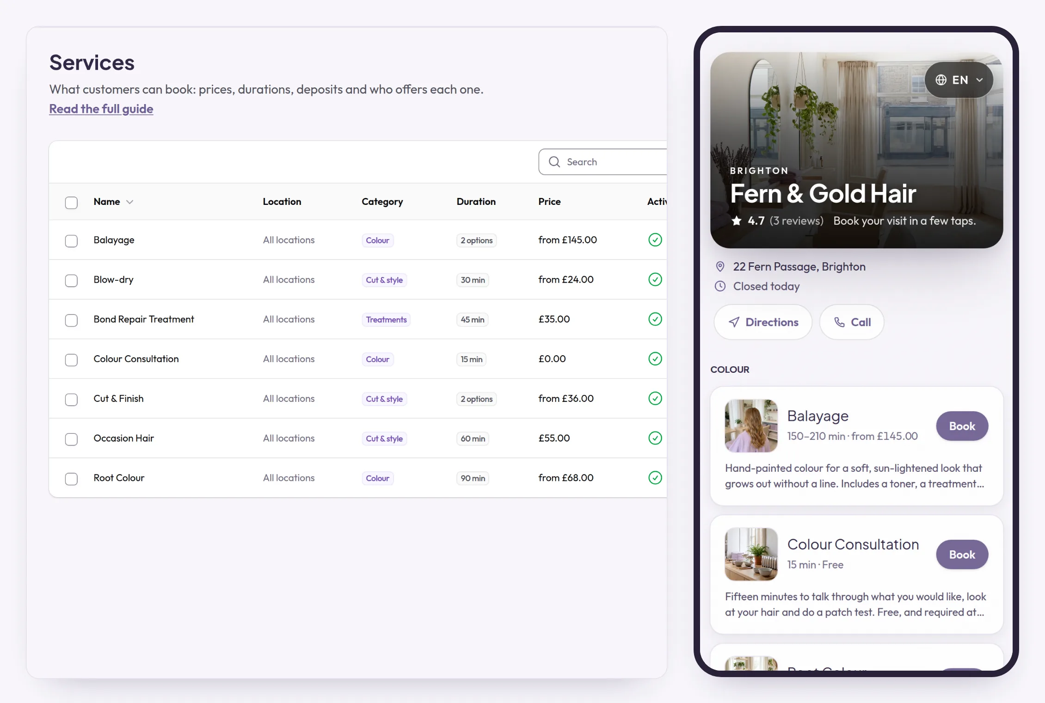
Task: Click into the Search field
Action: pyautogui.click(x=602, y=162)
